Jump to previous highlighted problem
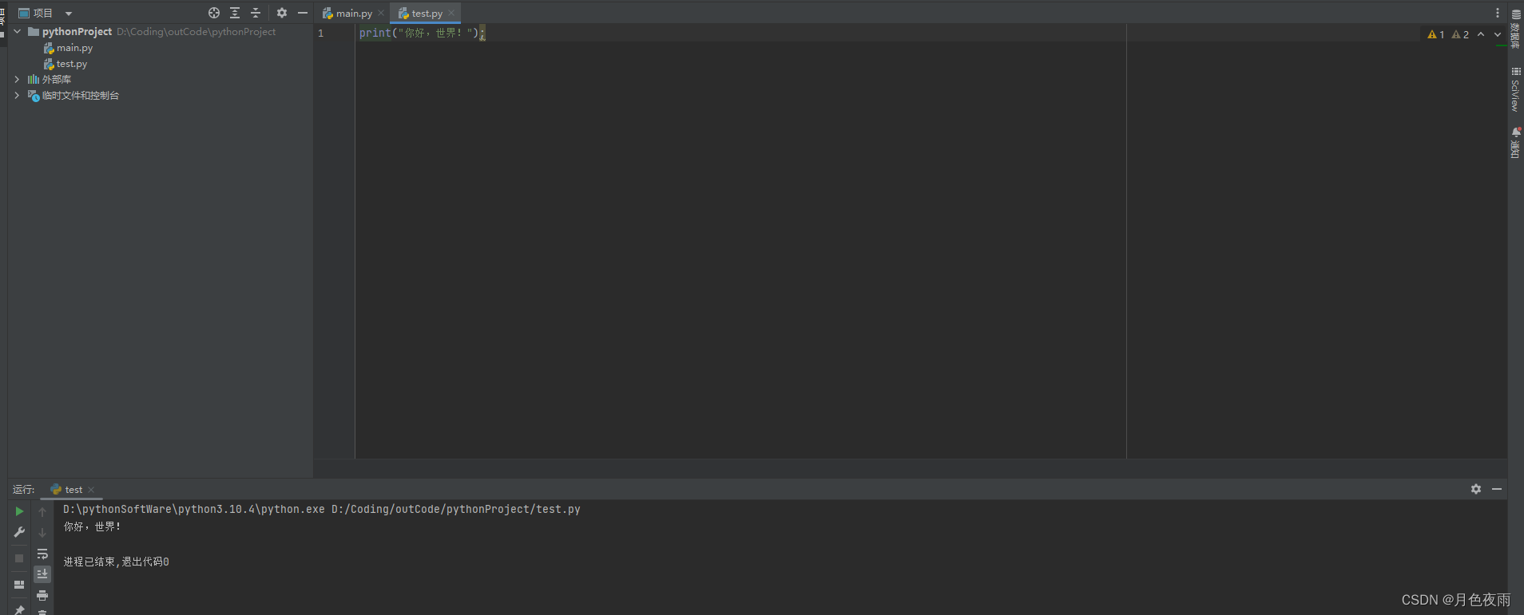The height and width of the screenshot is (615, 1524). point(1481,34)
